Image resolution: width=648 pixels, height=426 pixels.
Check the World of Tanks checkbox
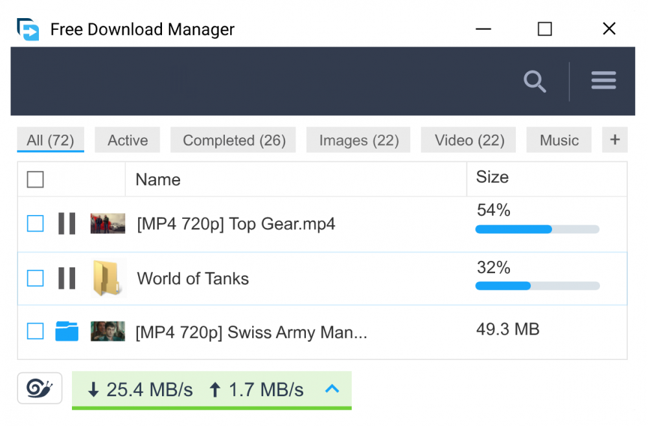click(x=35, y=278)
